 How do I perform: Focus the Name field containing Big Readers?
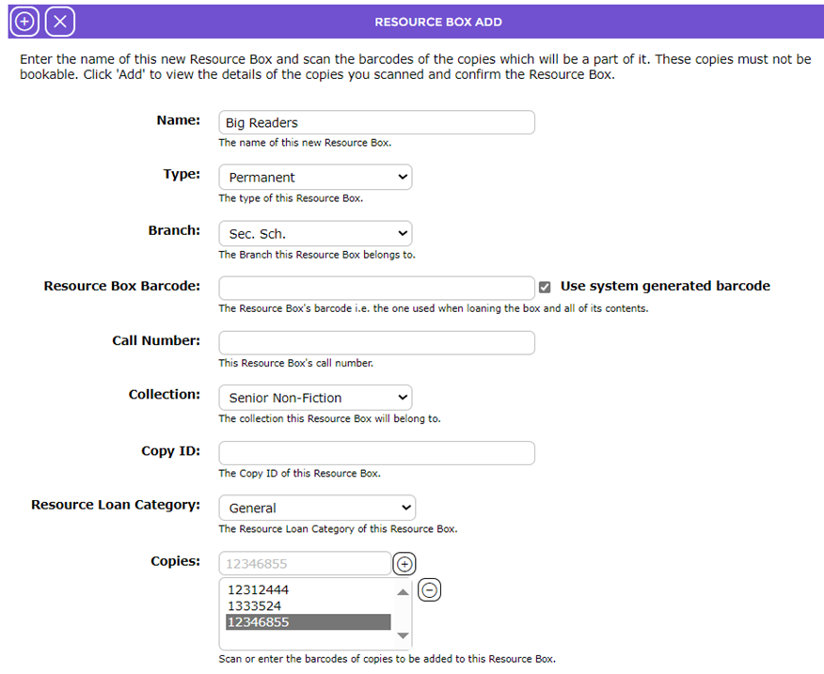(x=377, y=122)
